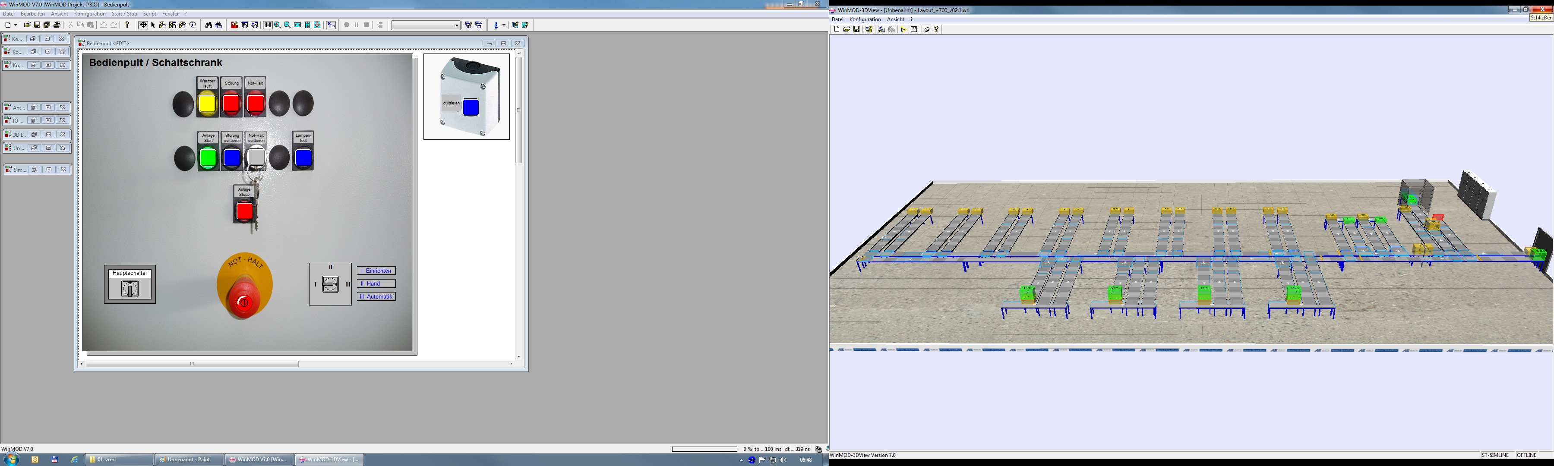Viewport: 1554px width, 466px height.
Task: Zoom out with the minus magnifier icon
Action: (287, 25)
